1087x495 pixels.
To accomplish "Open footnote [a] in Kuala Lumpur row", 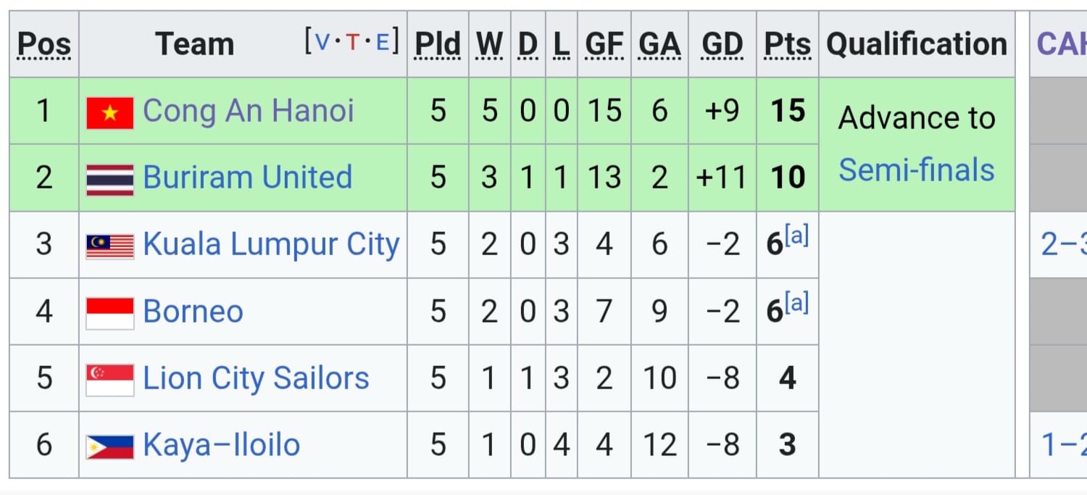I will click(x=796, y=236).
